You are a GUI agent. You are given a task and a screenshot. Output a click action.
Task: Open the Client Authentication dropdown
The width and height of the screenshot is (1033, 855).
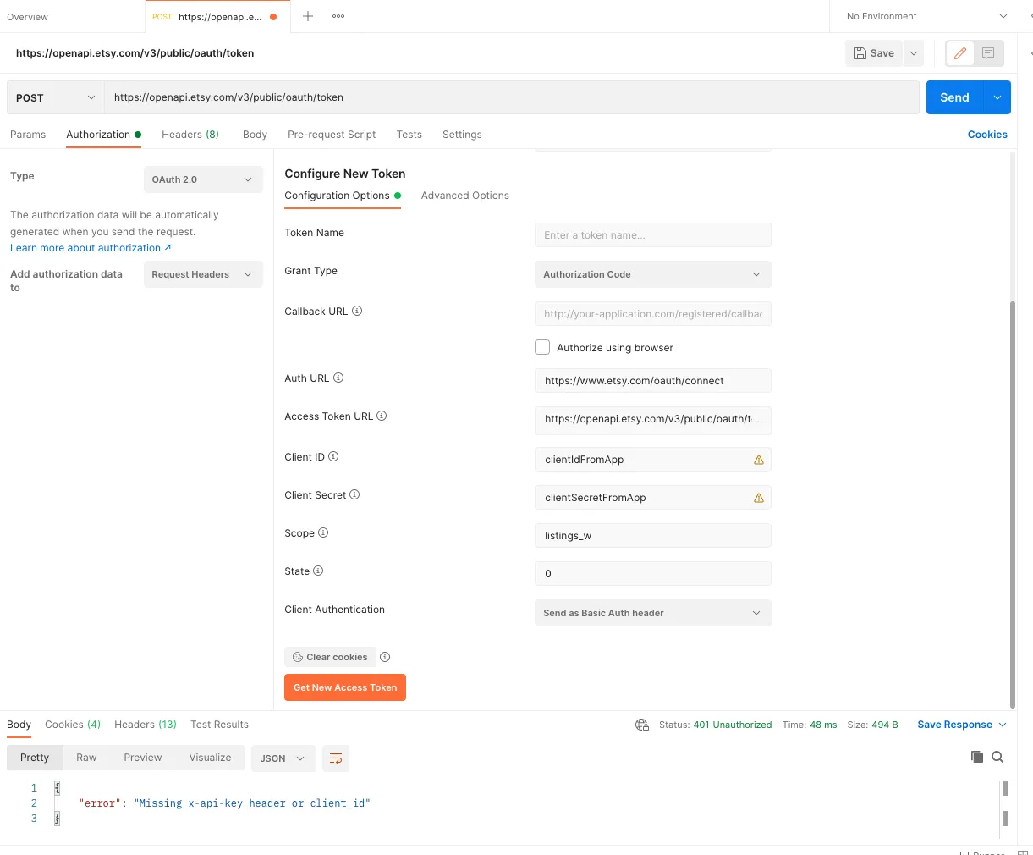653,613
